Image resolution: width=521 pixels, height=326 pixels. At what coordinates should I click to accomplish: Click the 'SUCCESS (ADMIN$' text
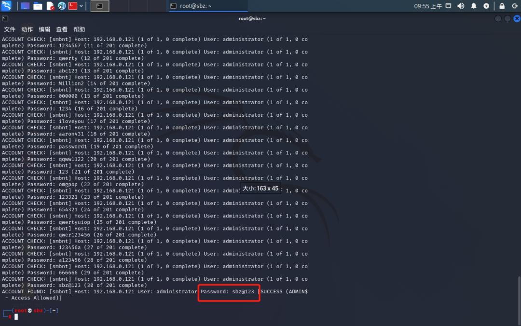(284, 292)
